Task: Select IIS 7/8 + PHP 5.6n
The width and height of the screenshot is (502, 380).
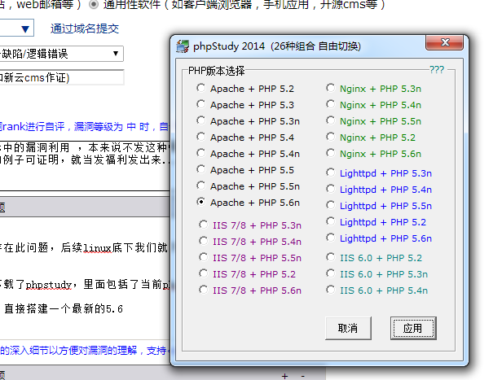Action: click(203, 290)
